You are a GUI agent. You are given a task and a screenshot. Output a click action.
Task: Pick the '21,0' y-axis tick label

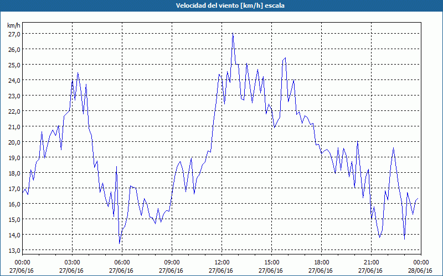pyautogui.click(x=13, y=127)
